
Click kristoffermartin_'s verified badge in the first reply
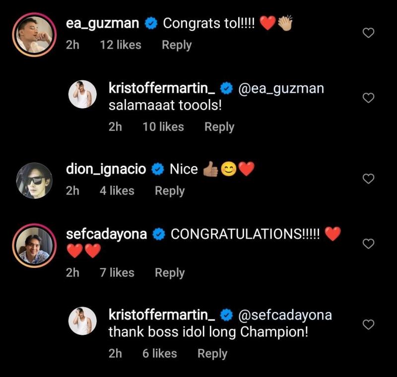(x=226, y=87)
